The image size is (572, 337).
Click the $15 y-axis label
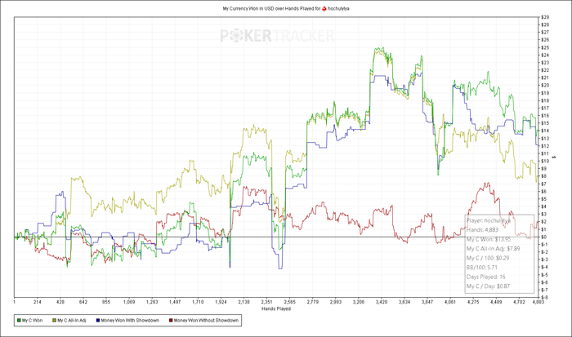click(545, 123)
